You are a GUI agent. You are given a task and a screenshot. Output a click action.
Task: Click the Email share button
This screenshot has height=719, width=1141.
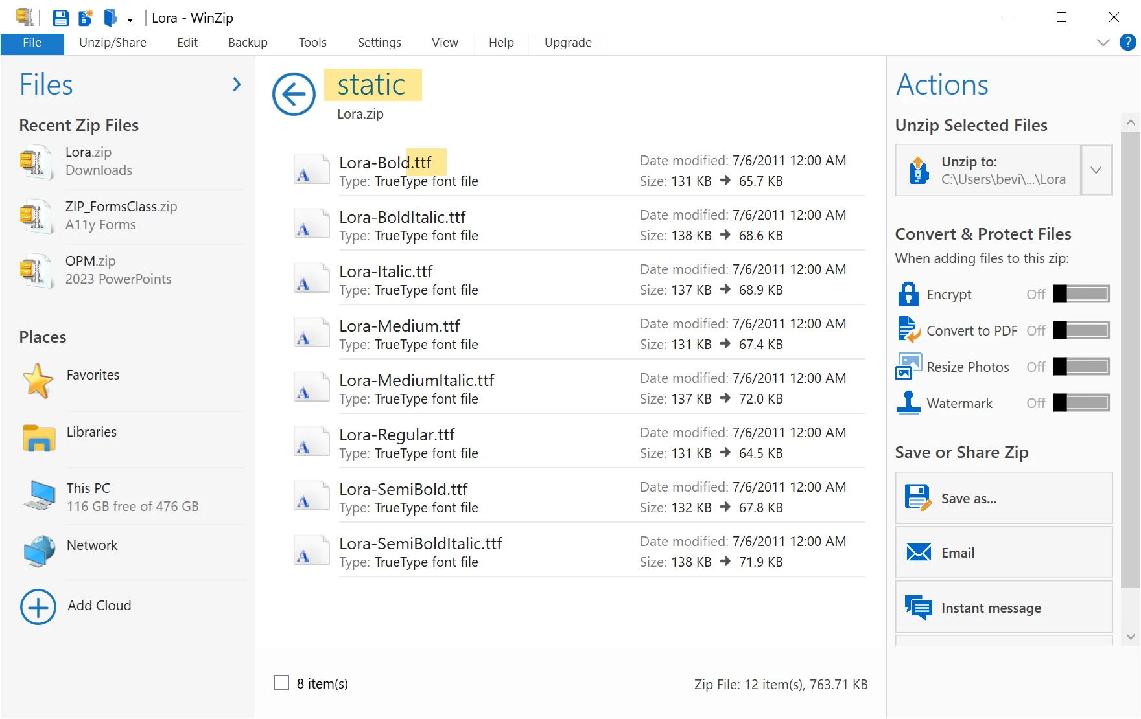tap(1004, 553)
